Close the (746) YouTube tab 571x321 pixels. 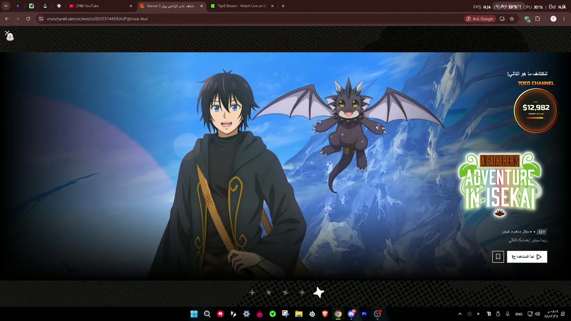[x=131, y=6]
